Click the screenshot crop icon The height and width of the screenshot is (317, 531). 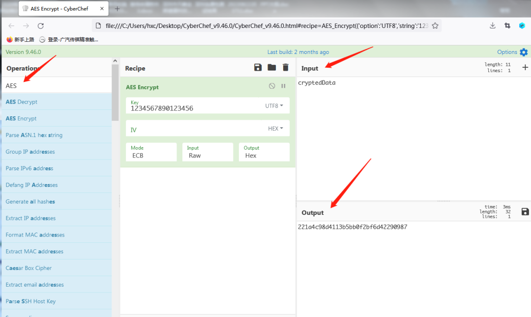(507, 26)
